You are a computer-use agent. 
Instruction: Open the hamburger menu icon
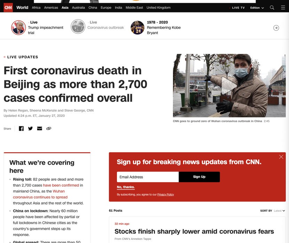pyautogui.click(x=283, y=8)
